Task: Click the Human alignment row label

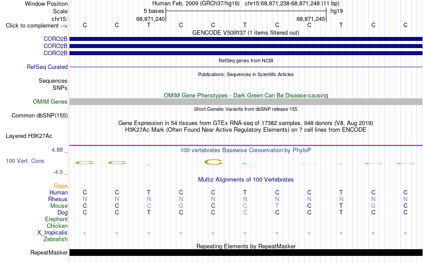Action: 58,192
